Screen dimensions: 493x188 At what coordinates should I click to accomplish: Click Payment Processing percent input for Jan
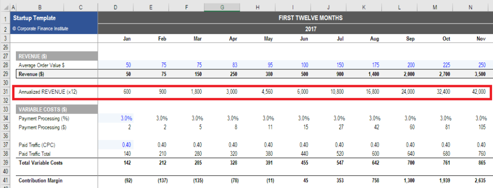[116, 118]
